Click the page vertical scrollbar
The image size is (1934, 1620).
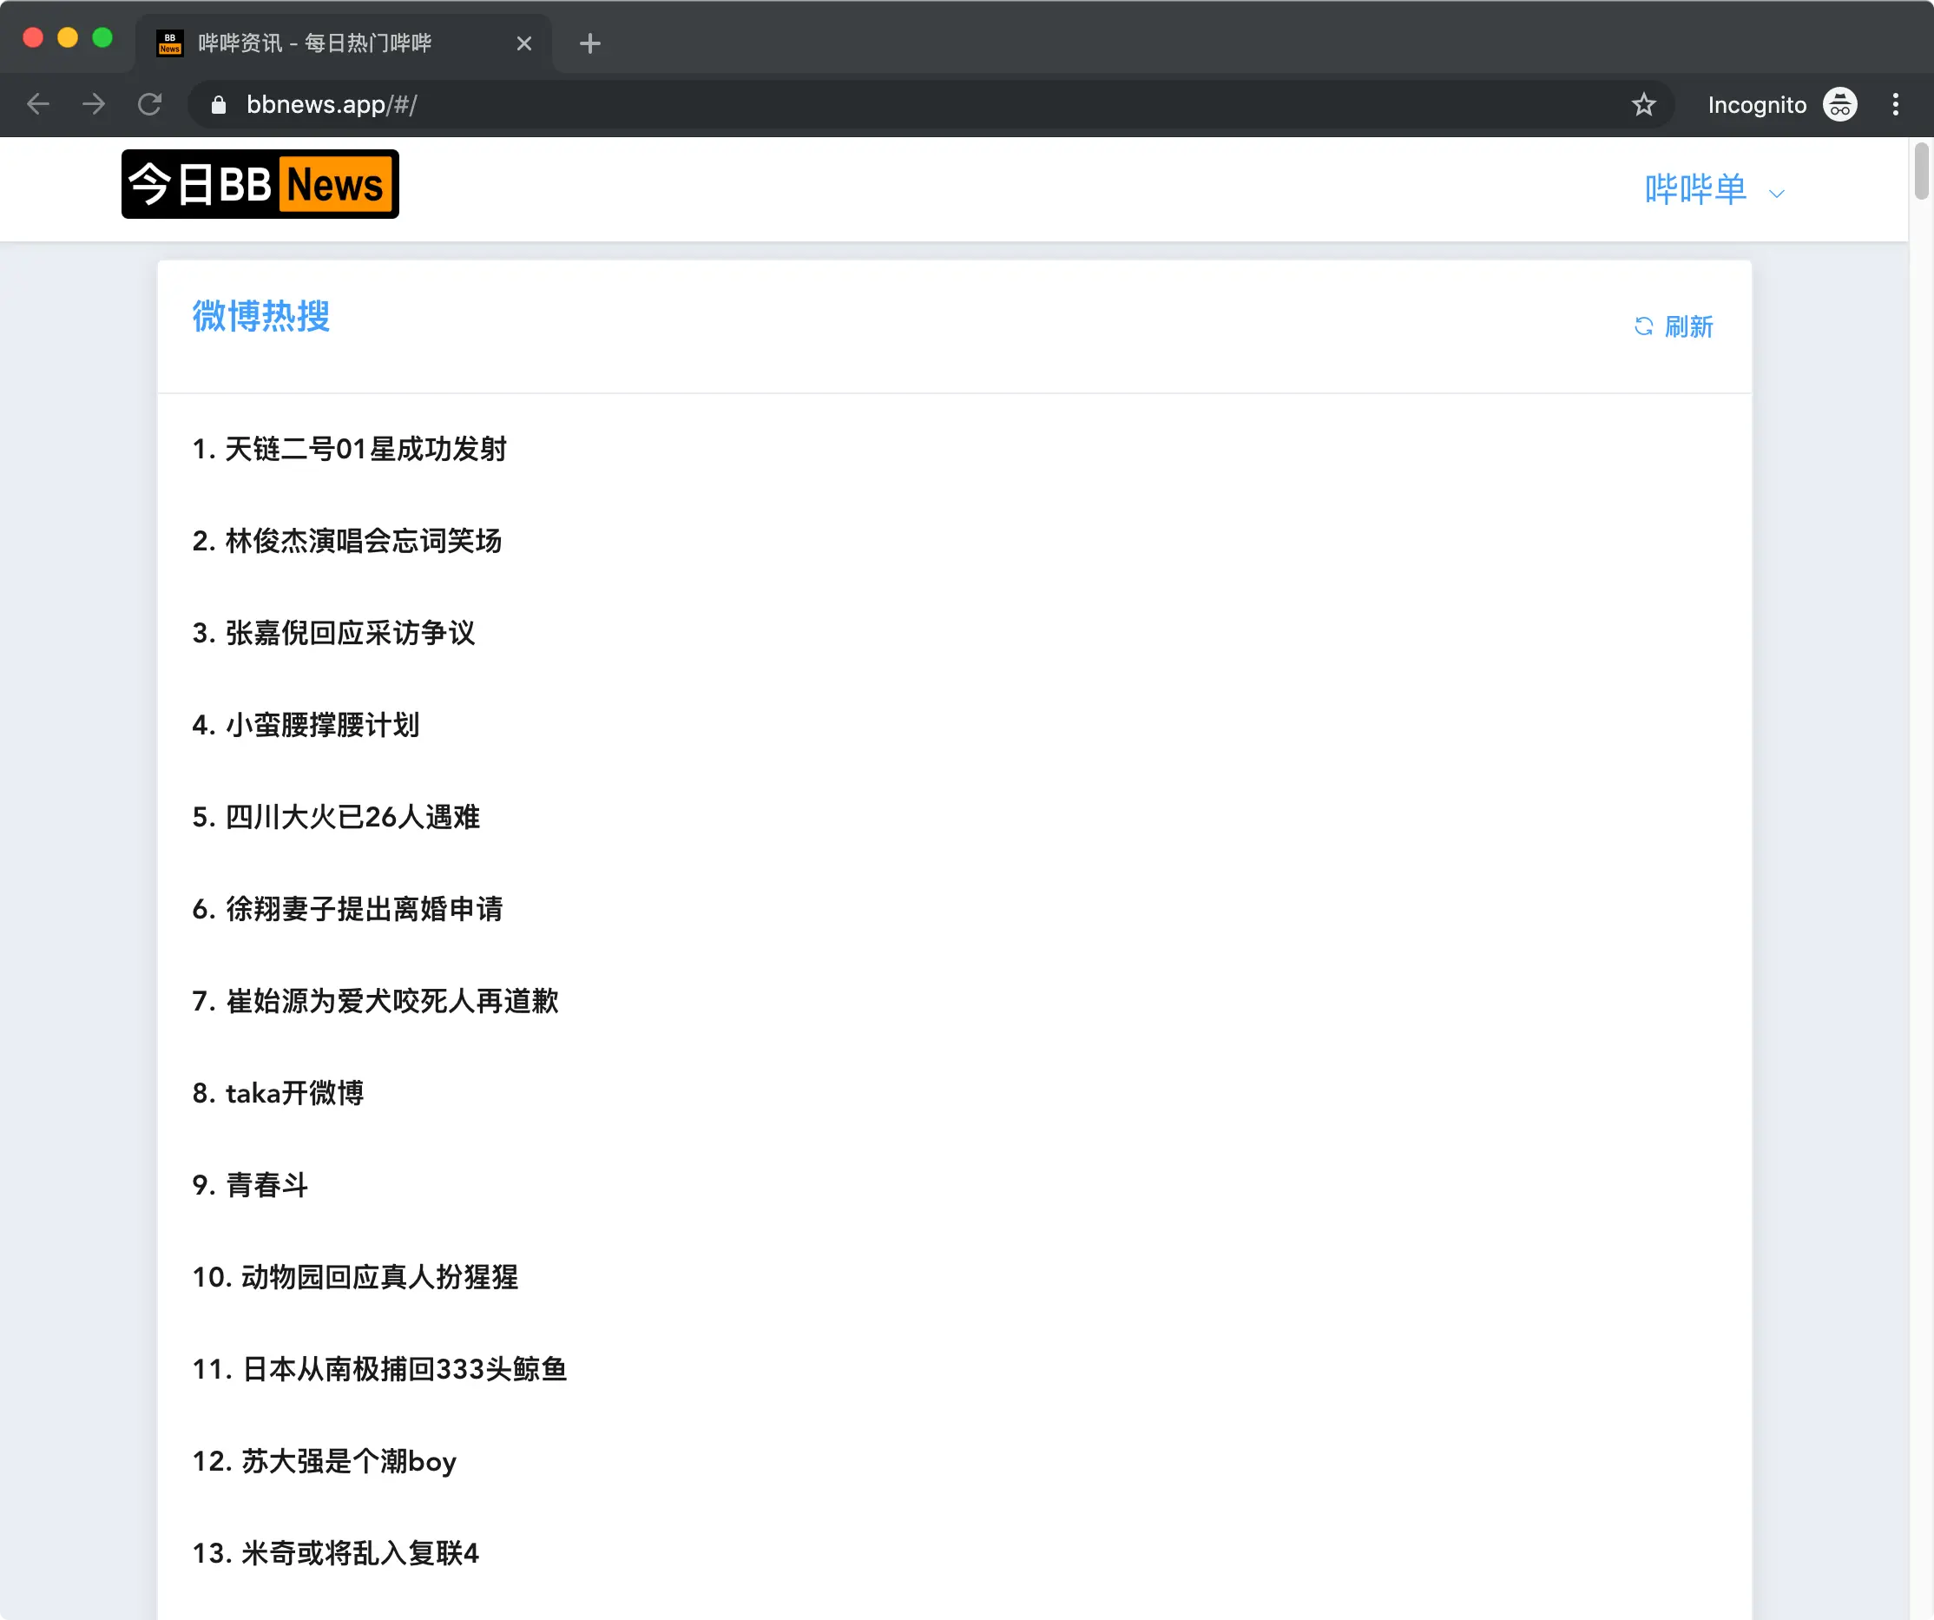pos(1920,171)
